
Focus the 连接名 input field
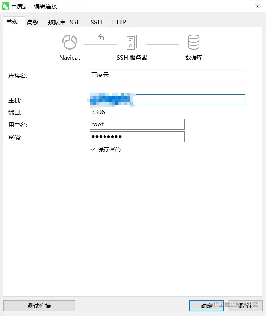167,75
